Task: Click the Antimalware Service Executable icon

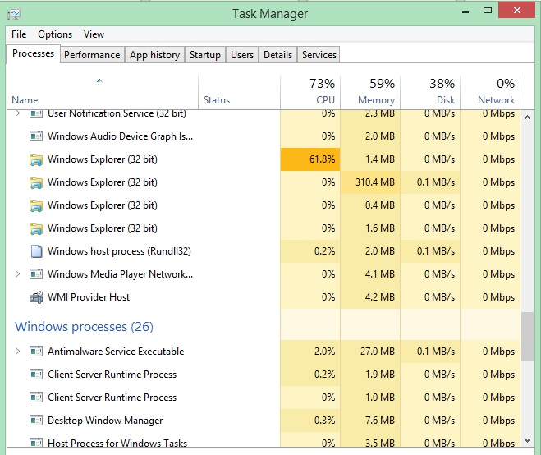Action: click(x=36, y=352)
